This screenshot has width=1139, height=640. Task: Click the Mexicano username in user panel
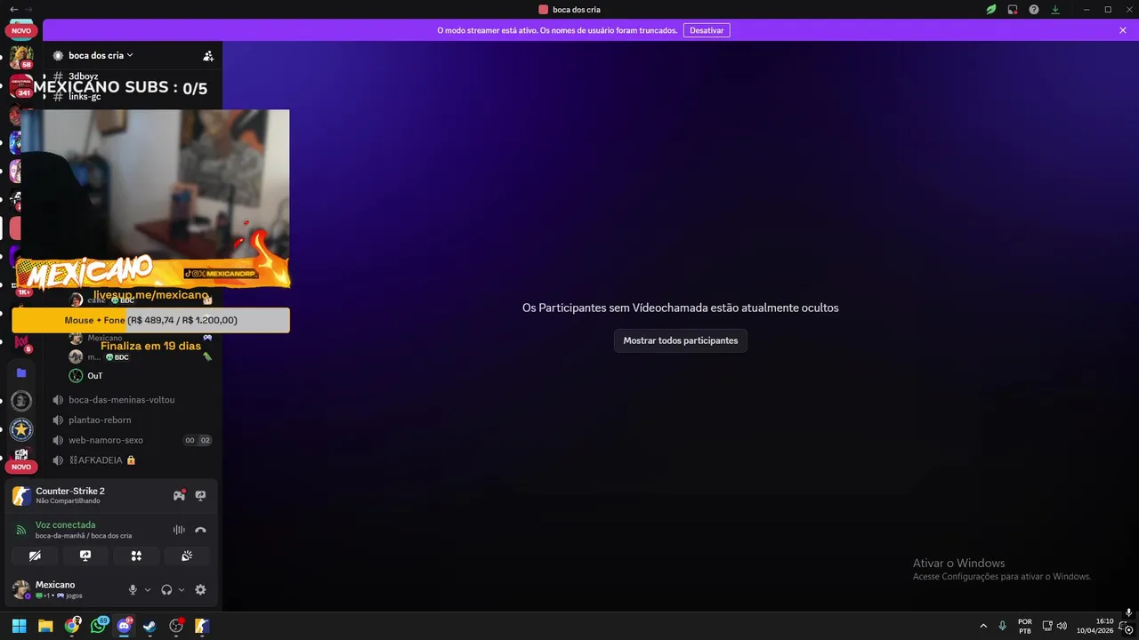pos(55,585)
